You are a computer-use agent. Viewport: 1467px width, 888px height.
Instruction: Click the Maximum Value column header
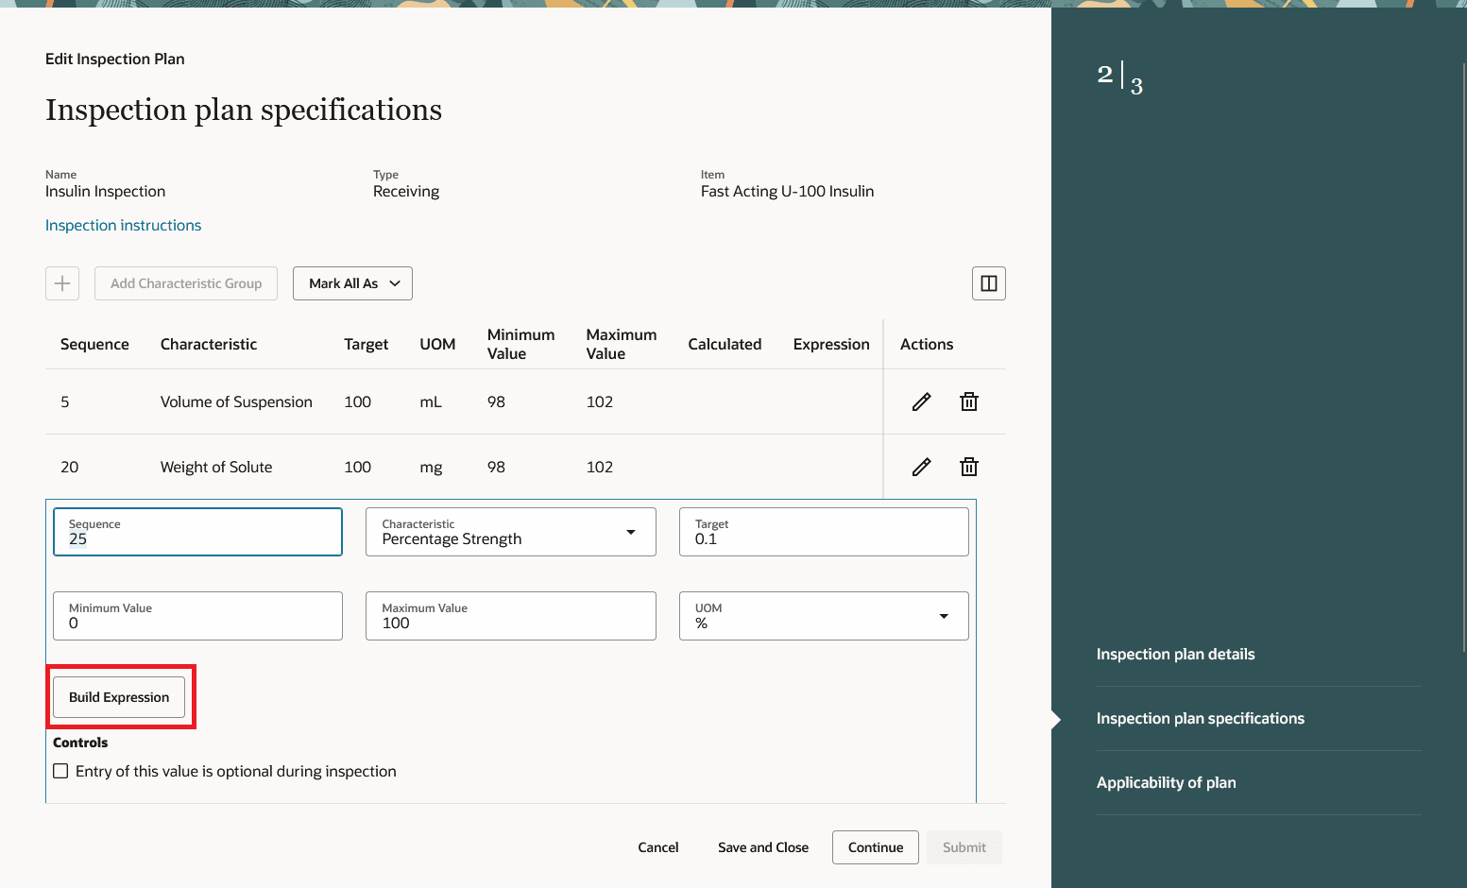[x=622, y=344]
